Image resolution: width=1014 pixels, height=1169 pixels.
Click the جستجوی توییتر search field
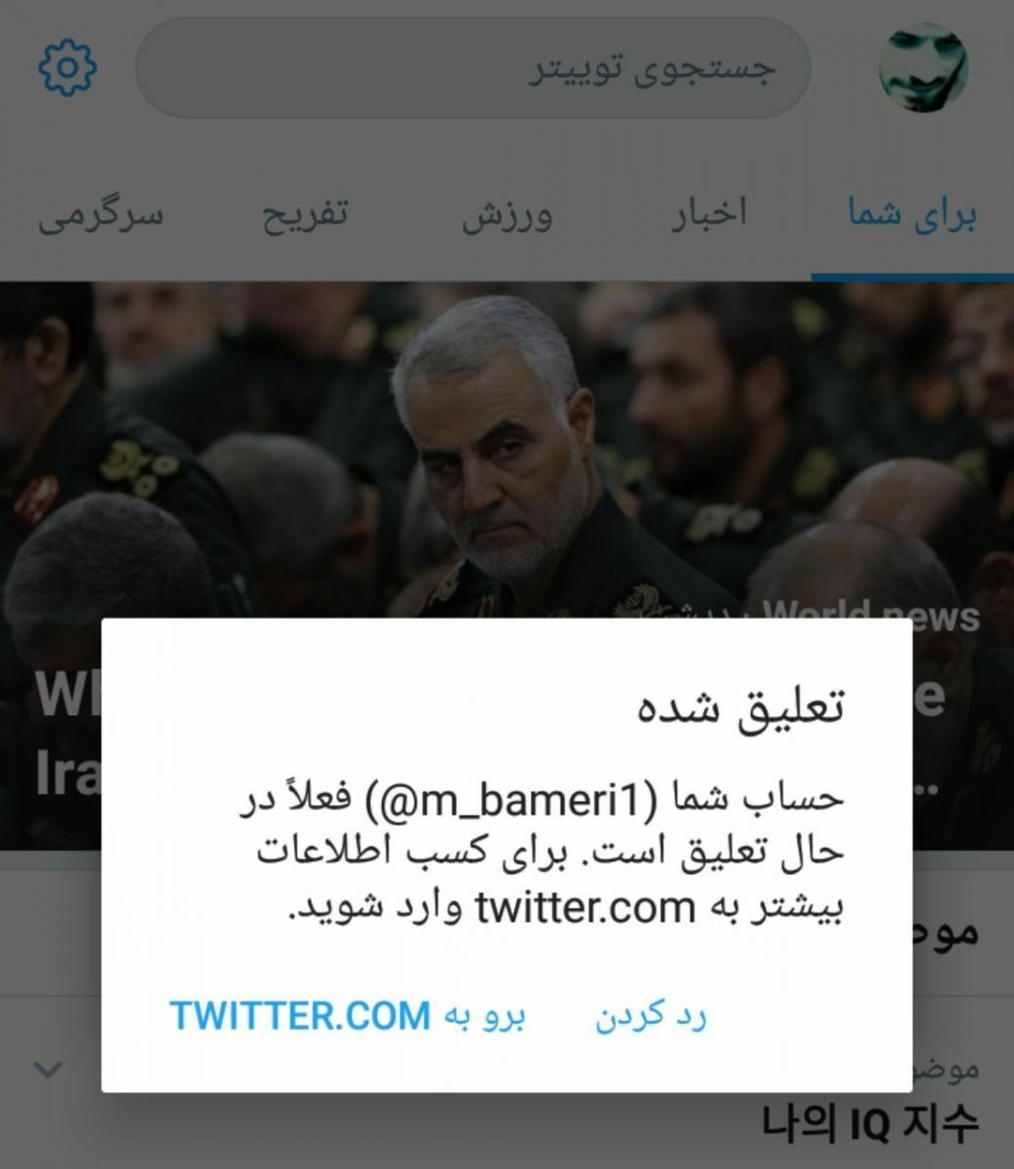coord(472,67)
